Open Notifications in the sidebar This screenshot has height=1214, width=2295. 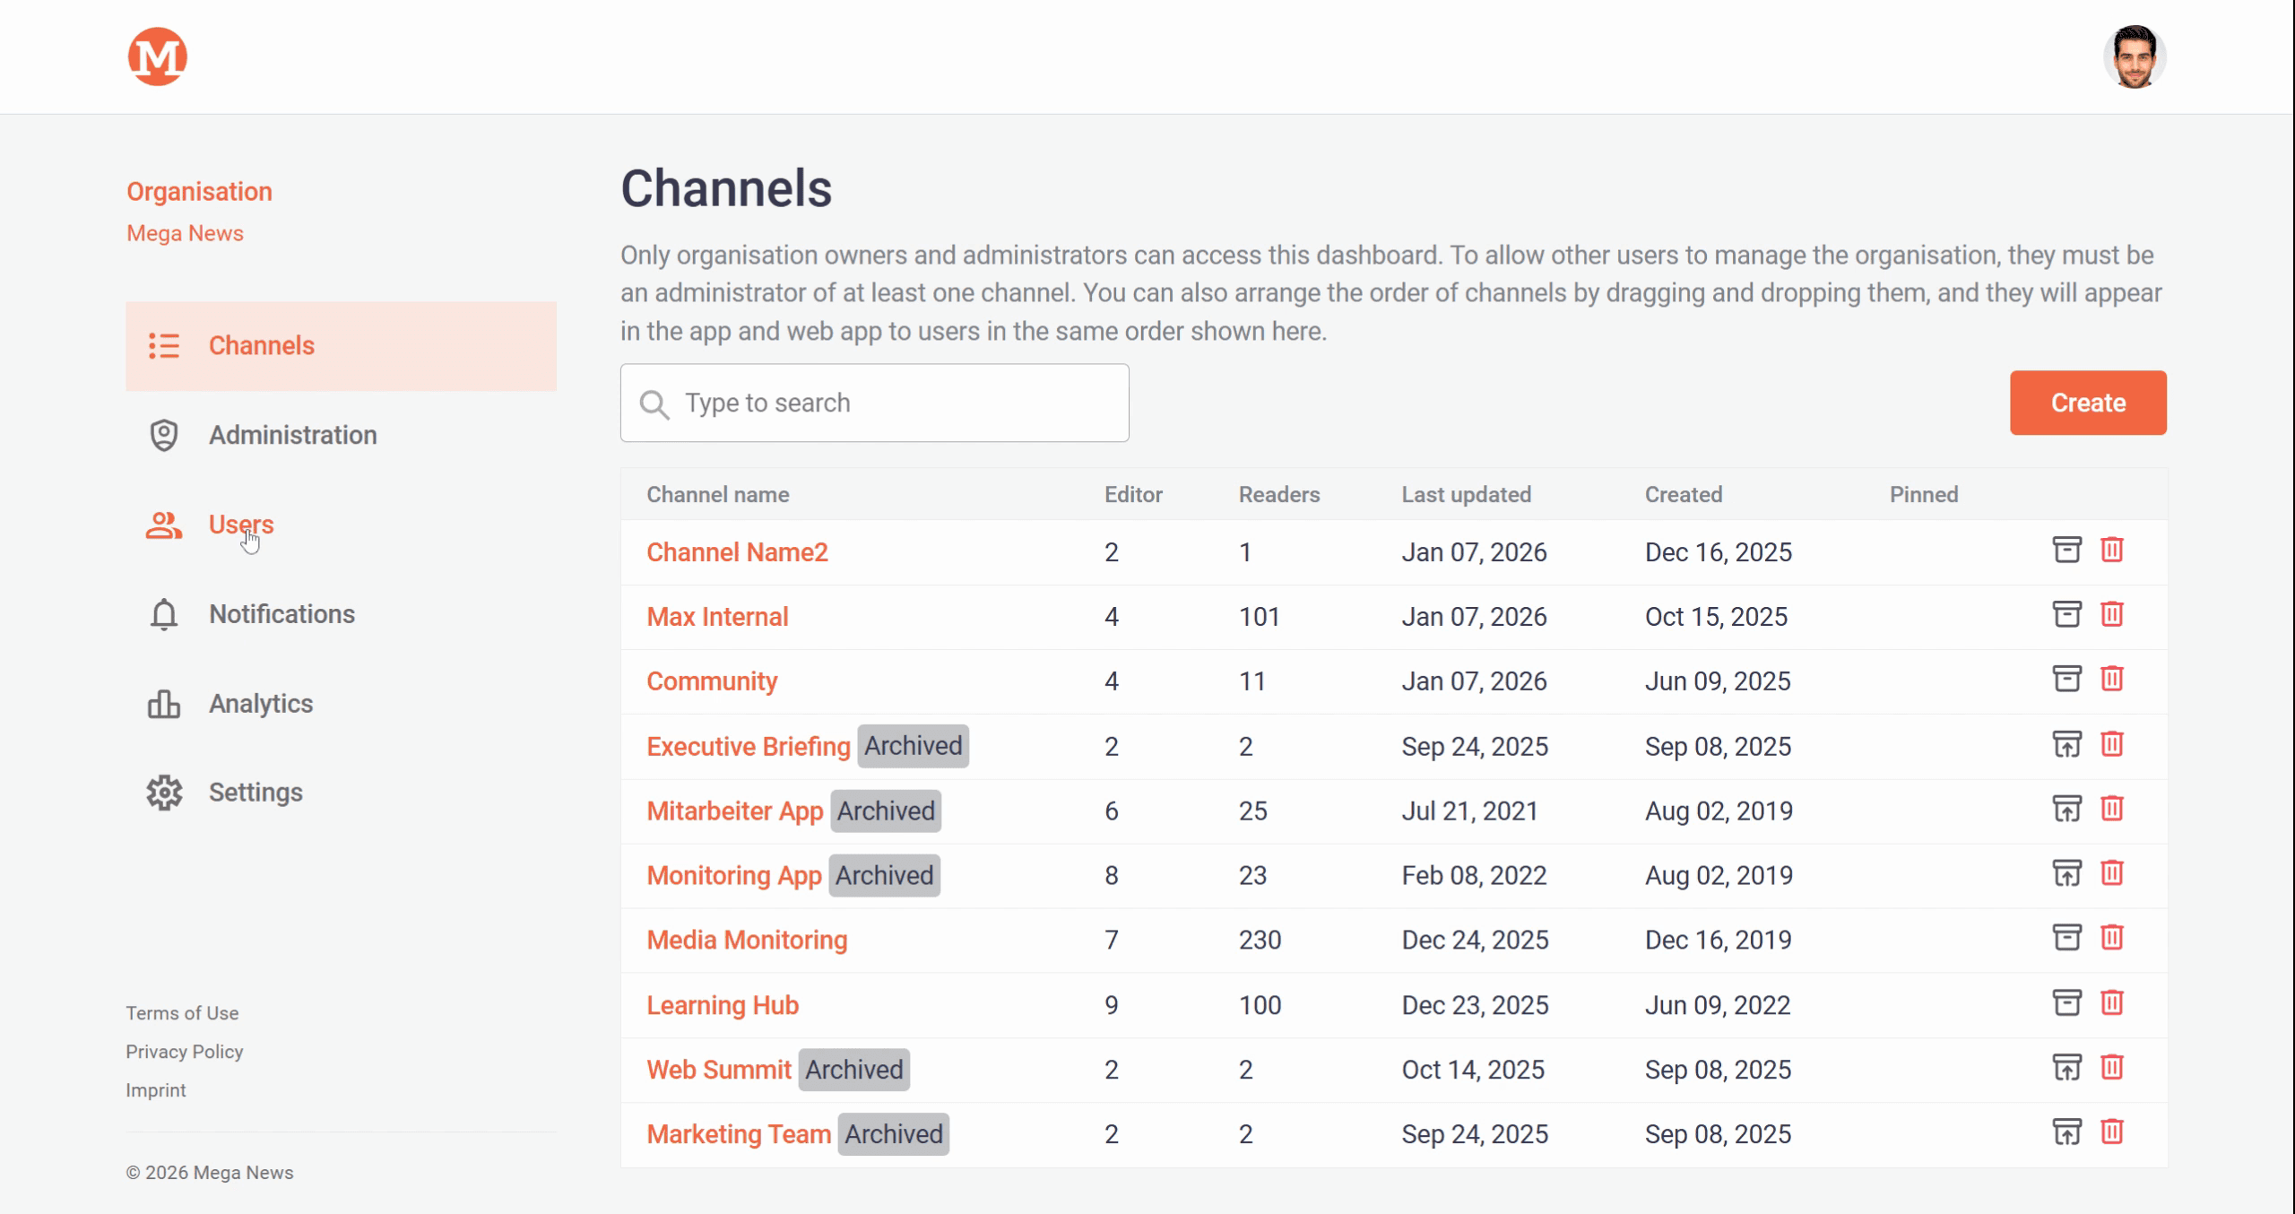coord(281,614)
